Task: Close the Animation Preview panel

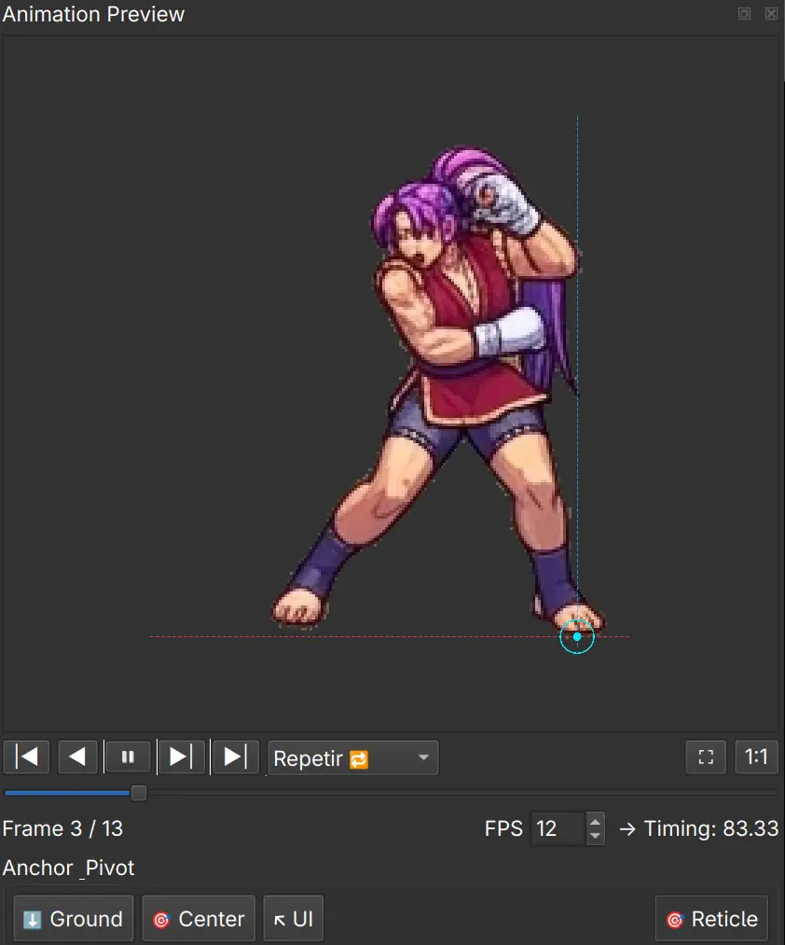Action: tap(771, 14)
